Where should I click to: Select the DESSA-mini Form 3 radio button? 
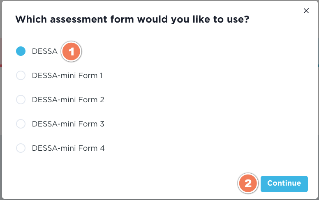point(21,124)
